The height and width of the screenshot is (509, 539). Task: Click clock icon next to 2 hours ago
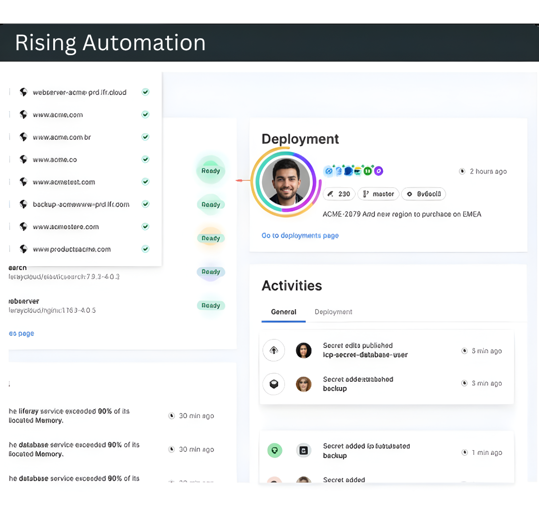[x=462, y=171]
